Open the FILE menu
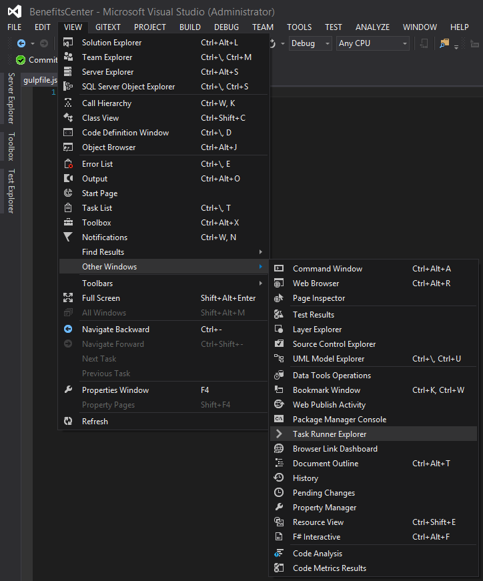The image size is (483, 581). 15,27
